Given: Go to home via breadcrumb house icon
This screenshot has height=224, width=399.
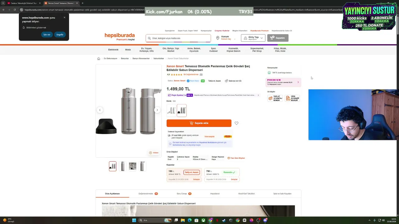Looking at the screenshot, I should click(x=99, y=58).
